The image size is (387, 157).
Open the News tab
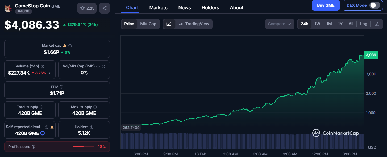[x=185, y=8]
